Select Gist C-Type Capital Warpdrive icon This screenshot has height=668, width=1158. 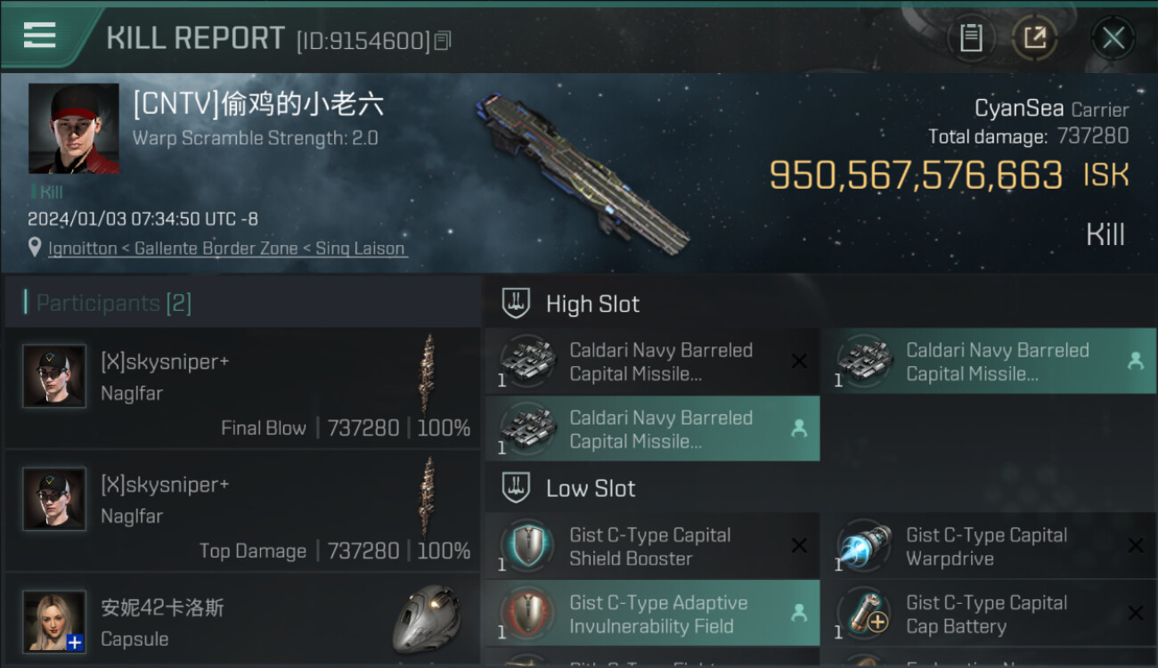(863, 545)
